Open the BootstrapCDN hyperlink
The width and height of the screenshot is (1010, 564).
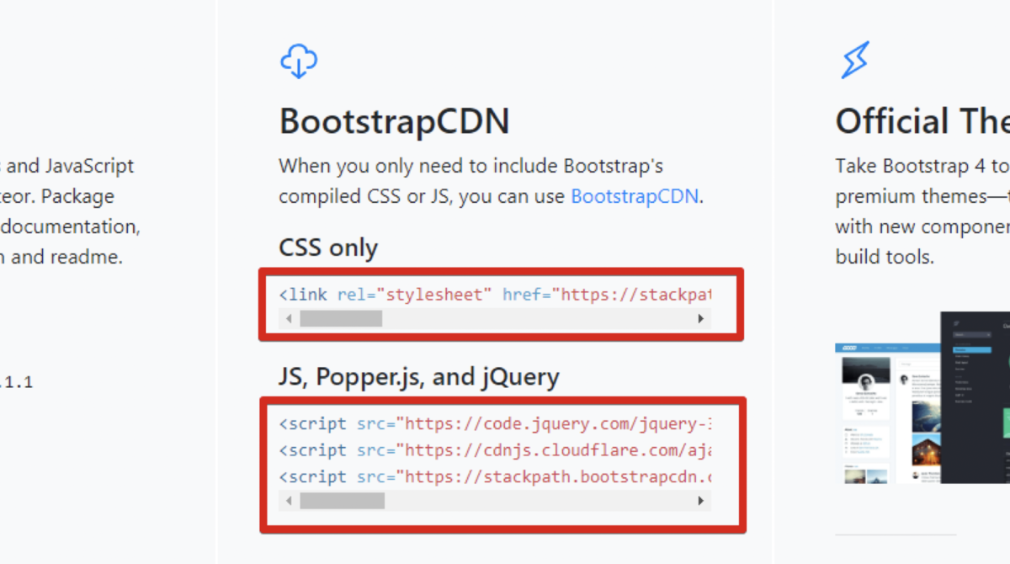point(635,196)
